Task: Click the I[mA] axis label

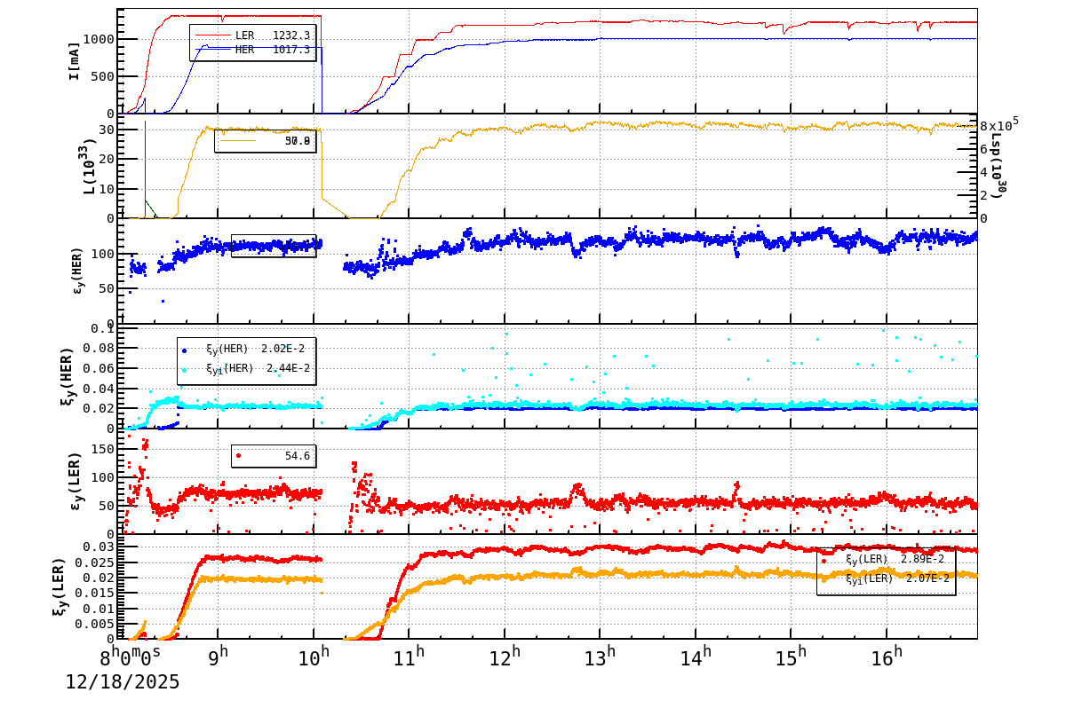Action: [76, 60]
